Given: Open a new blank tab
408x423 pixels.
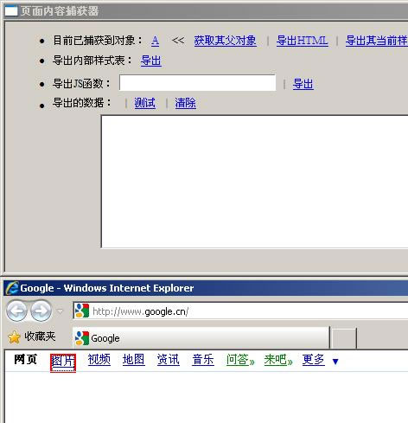Looking at the screenshot, I should 343,338.
